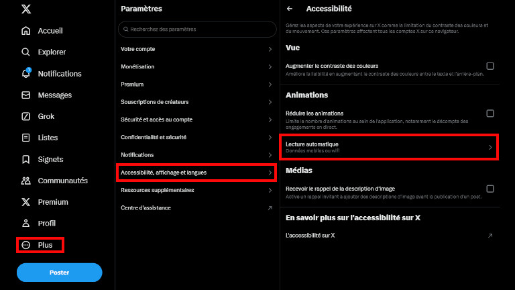Go back using the arrow beside Accessibilité
Screen dimensions: 515x290
pos(290,9)
